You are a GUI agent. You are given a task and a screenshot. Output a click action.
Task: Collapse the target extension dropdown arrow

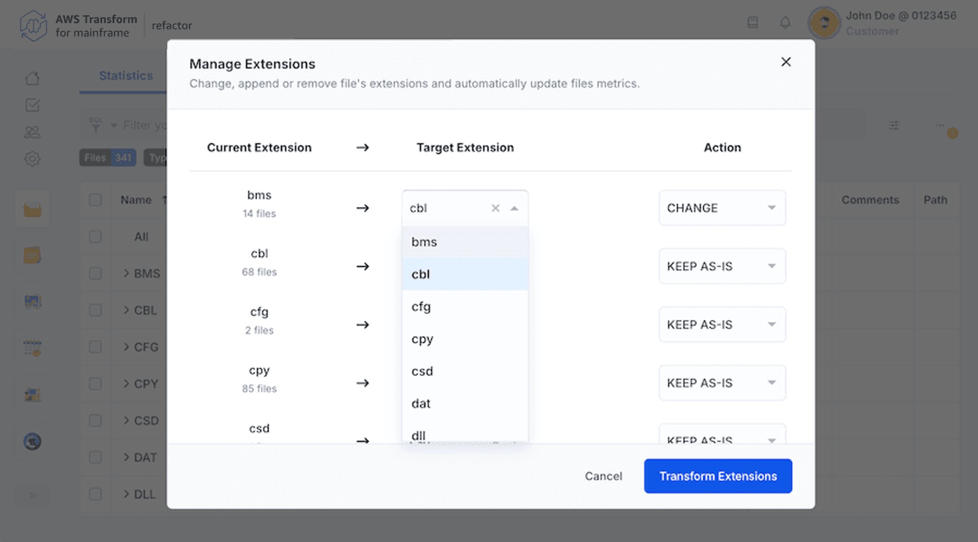click(514, 208)
